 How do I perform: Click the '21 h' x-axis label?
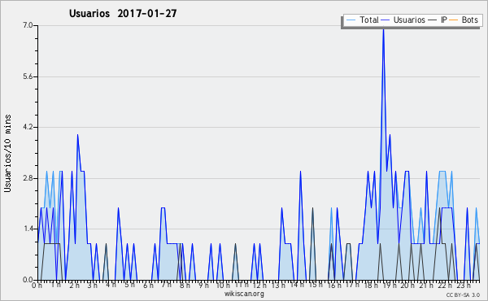click(426, 286)
